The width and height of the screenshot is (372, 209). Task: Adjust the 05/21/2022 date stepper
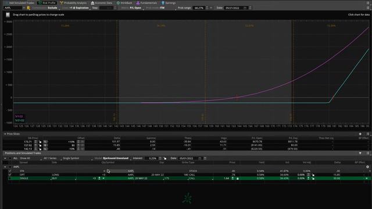click(x=250, y=8)
